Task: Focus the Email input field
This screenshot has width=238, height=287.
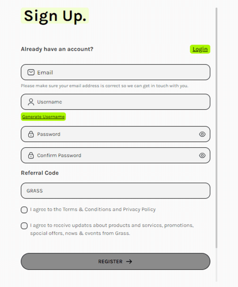Action: click(116, 72)
